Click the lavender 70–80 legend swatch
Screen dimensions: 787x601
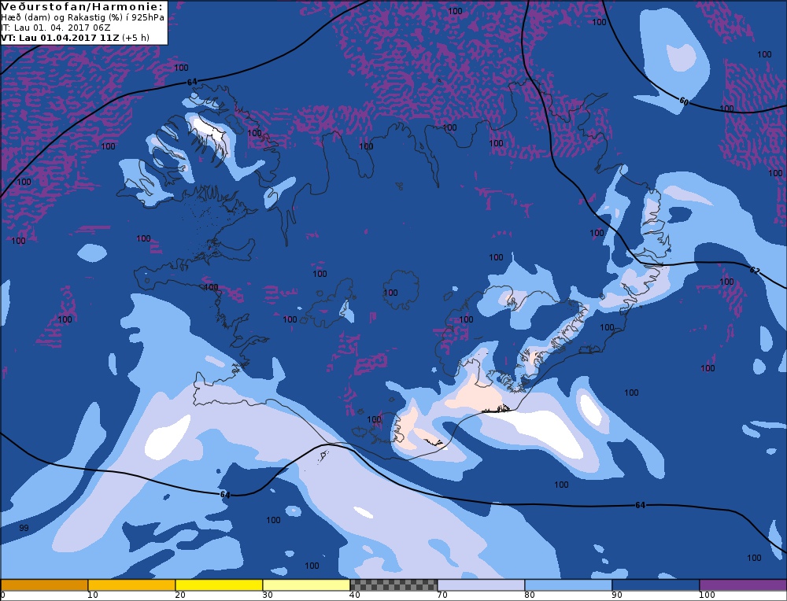click(x=481, y=585)
